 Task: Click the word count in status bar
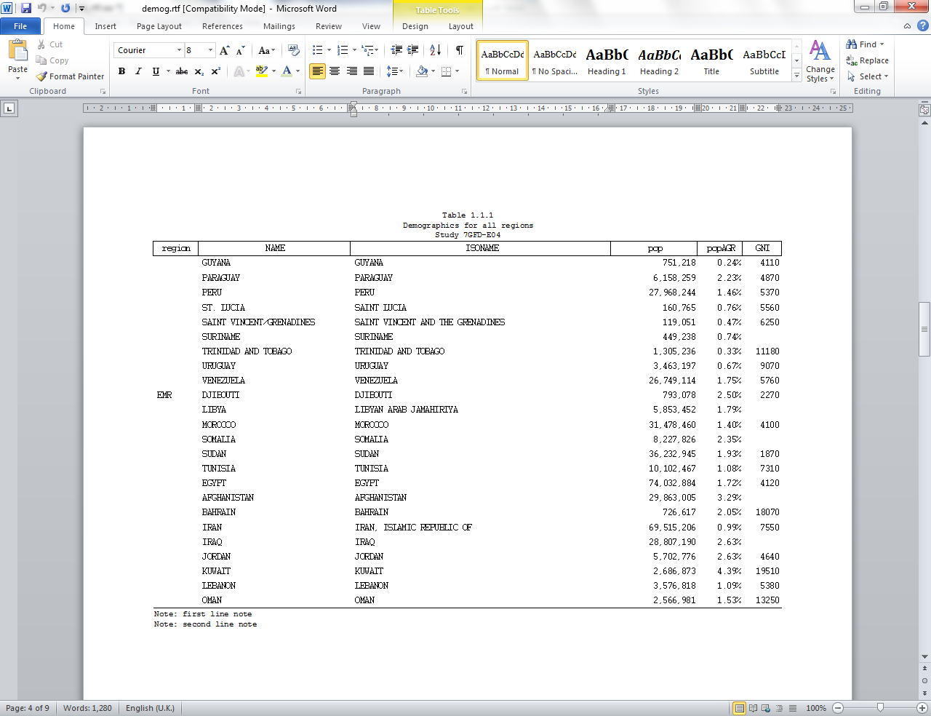(x=87, y=707)
